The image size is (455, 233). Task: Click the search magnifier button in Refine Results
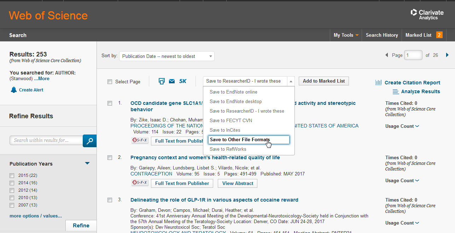click(89, 141)
